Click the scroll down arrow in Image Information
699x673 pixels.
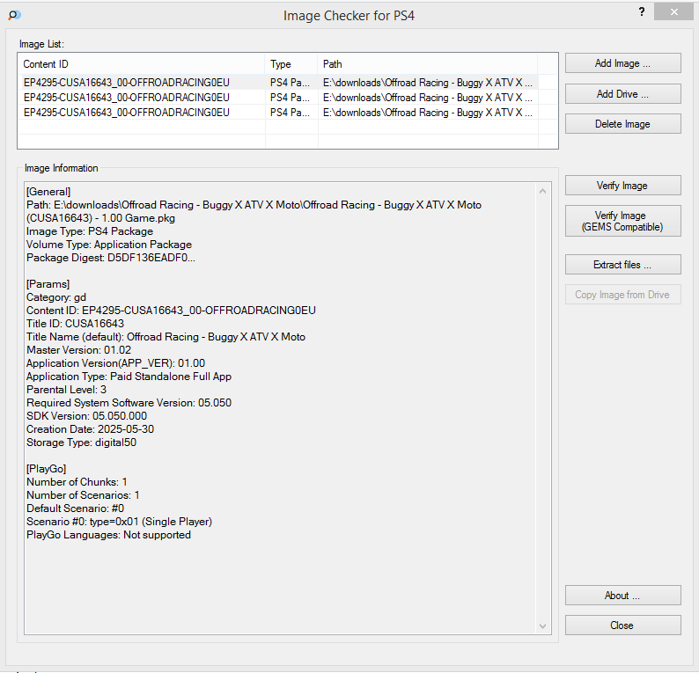[x=542, y=626]
